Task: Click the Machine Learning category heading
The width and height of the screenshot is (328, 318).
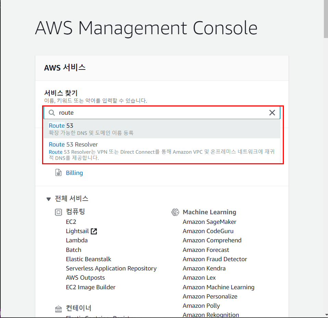Action: 210,212
